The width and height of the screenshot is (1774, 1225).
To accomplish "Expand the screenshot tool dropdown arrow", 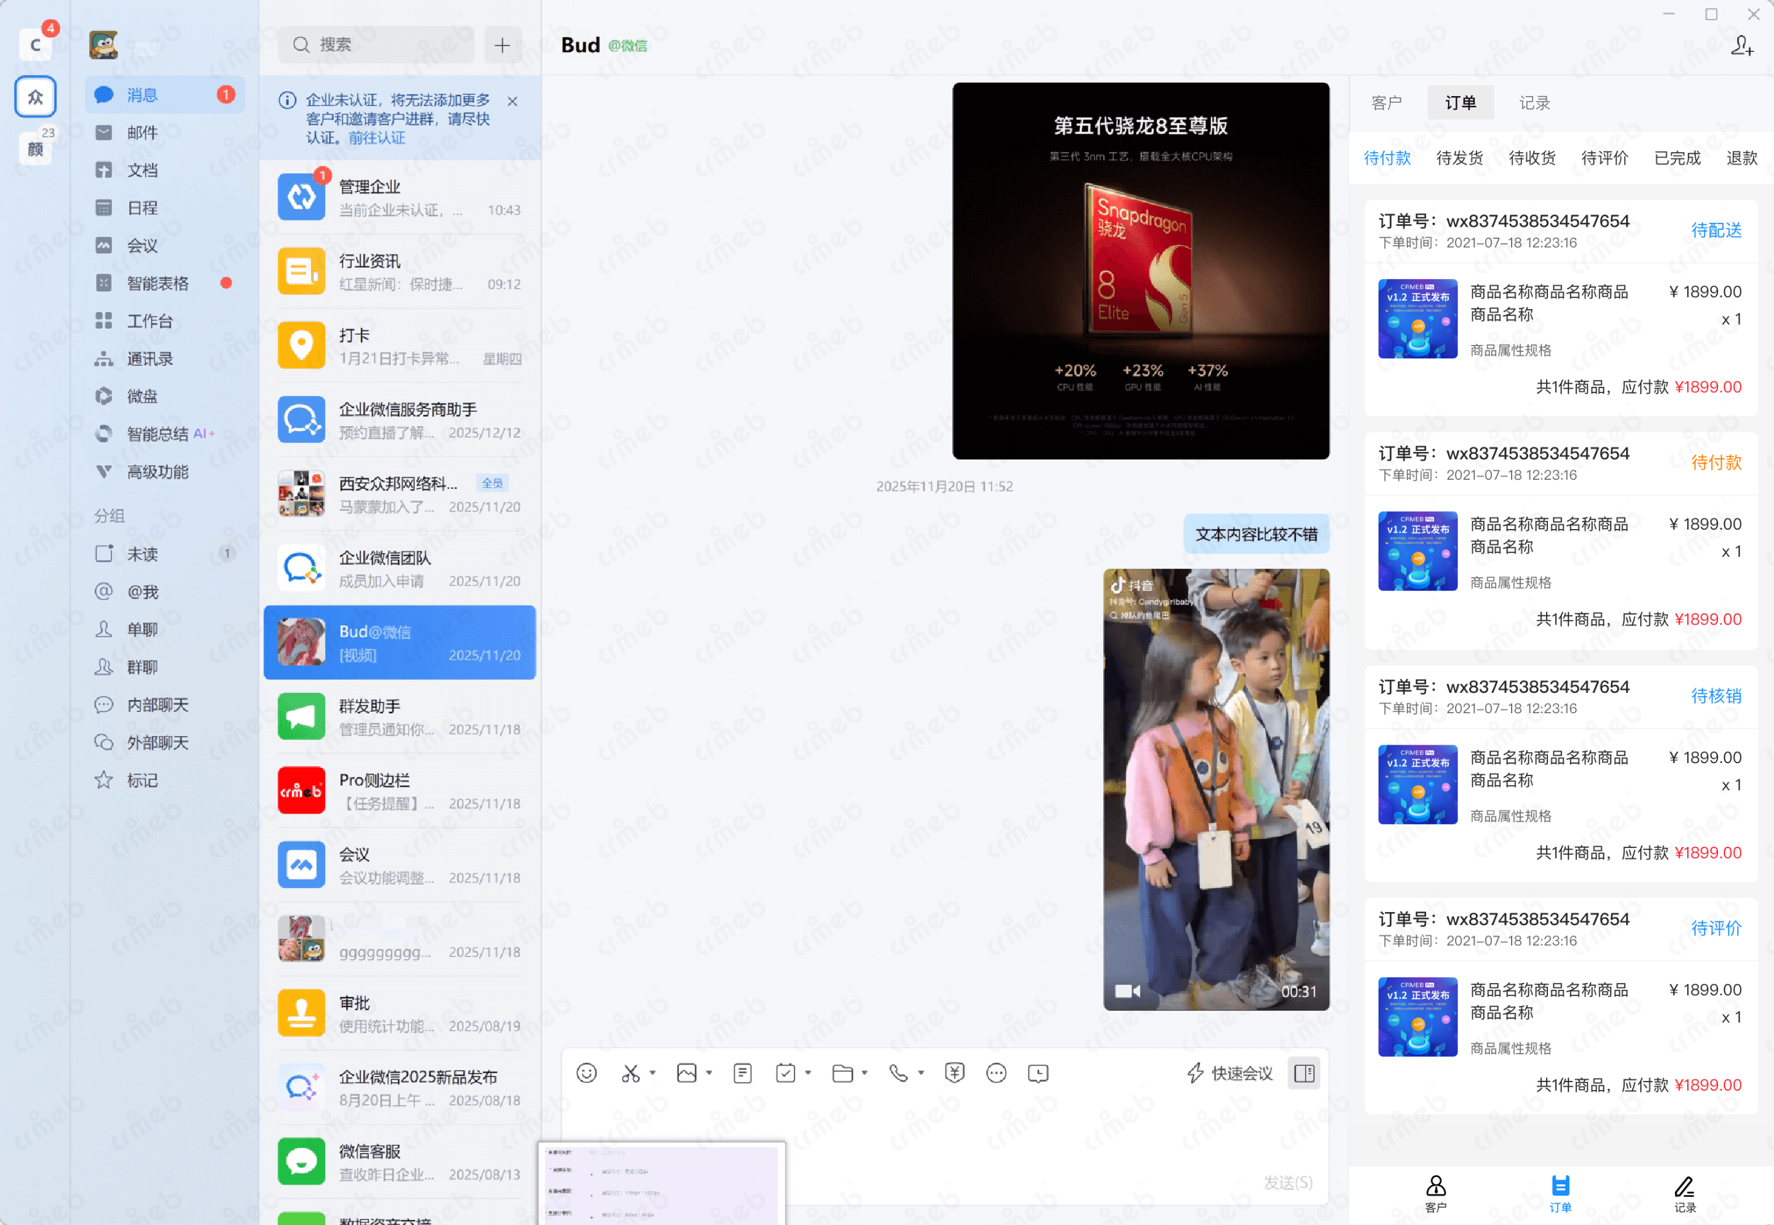I will 652,1073.
